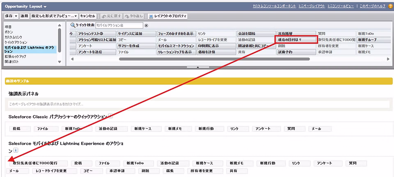Select 項目 in the palette category list

(x=8, y=27)
